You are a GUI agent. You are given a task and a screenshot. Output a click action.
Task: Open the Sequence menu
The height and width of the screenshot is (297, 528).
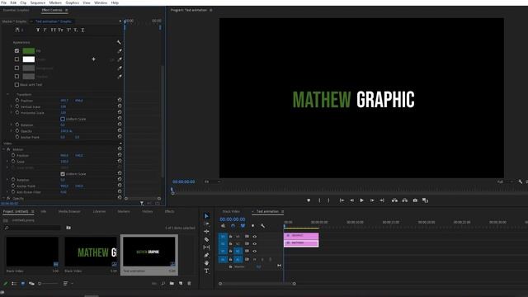38,2
